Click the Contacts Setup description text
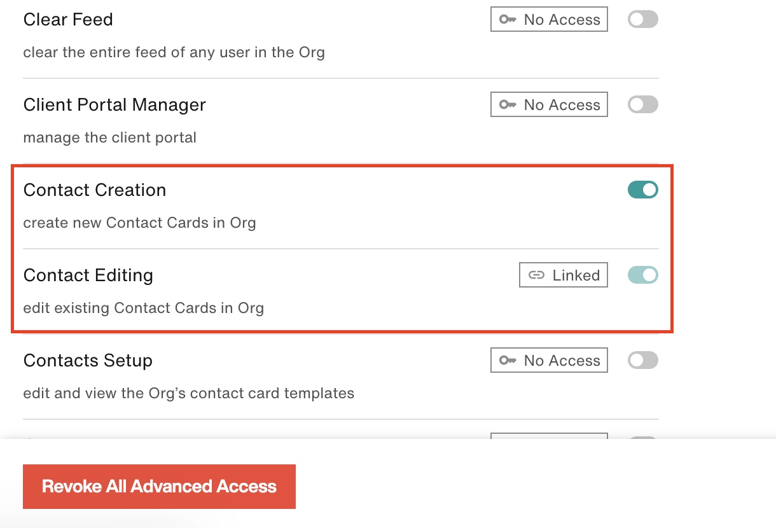This screenshot has height=528, width=776. (188, 393)
